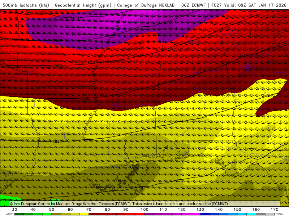The height and width of the screenshot is (216, 289).
Task: Select the bright magenta 125-130 kt legend swatch
Action: click(195, 214)
